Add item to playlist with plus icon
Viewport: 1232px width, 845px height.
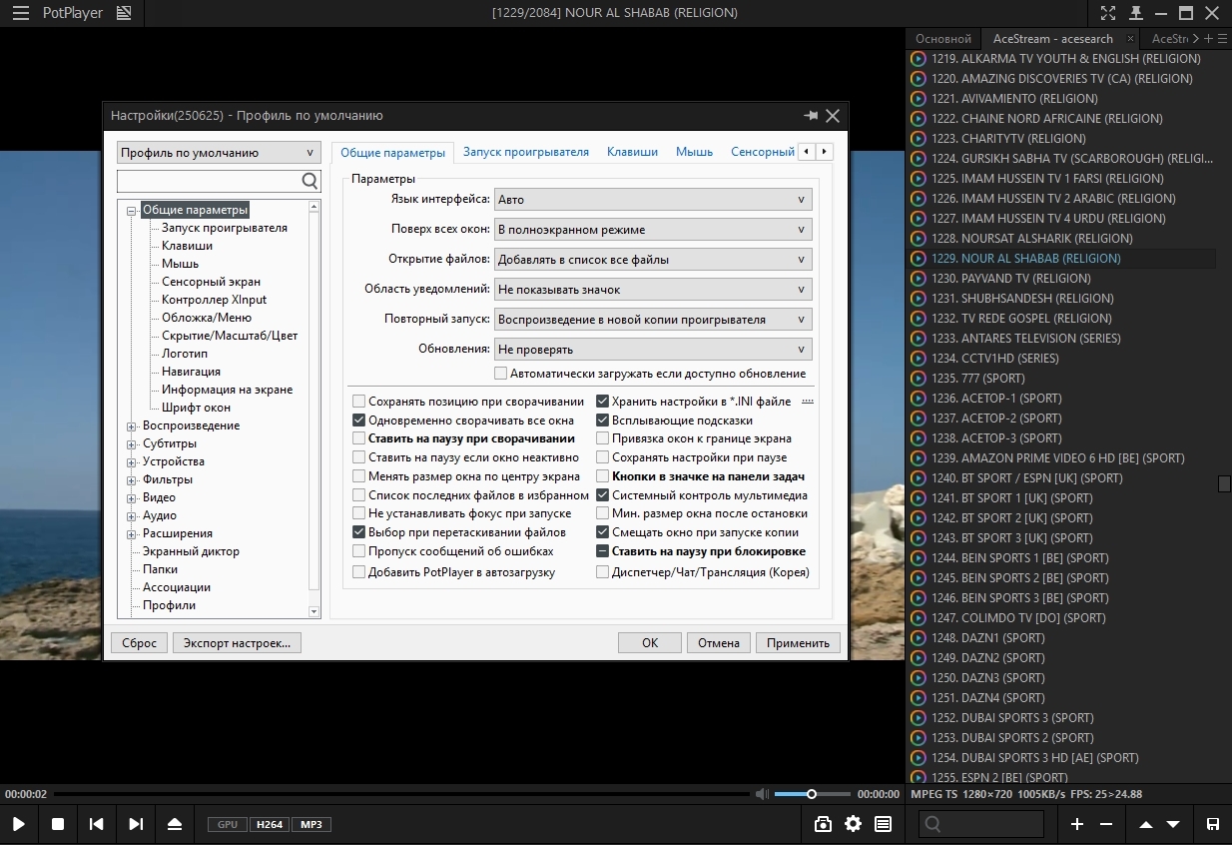click(x=1076, y=824)
